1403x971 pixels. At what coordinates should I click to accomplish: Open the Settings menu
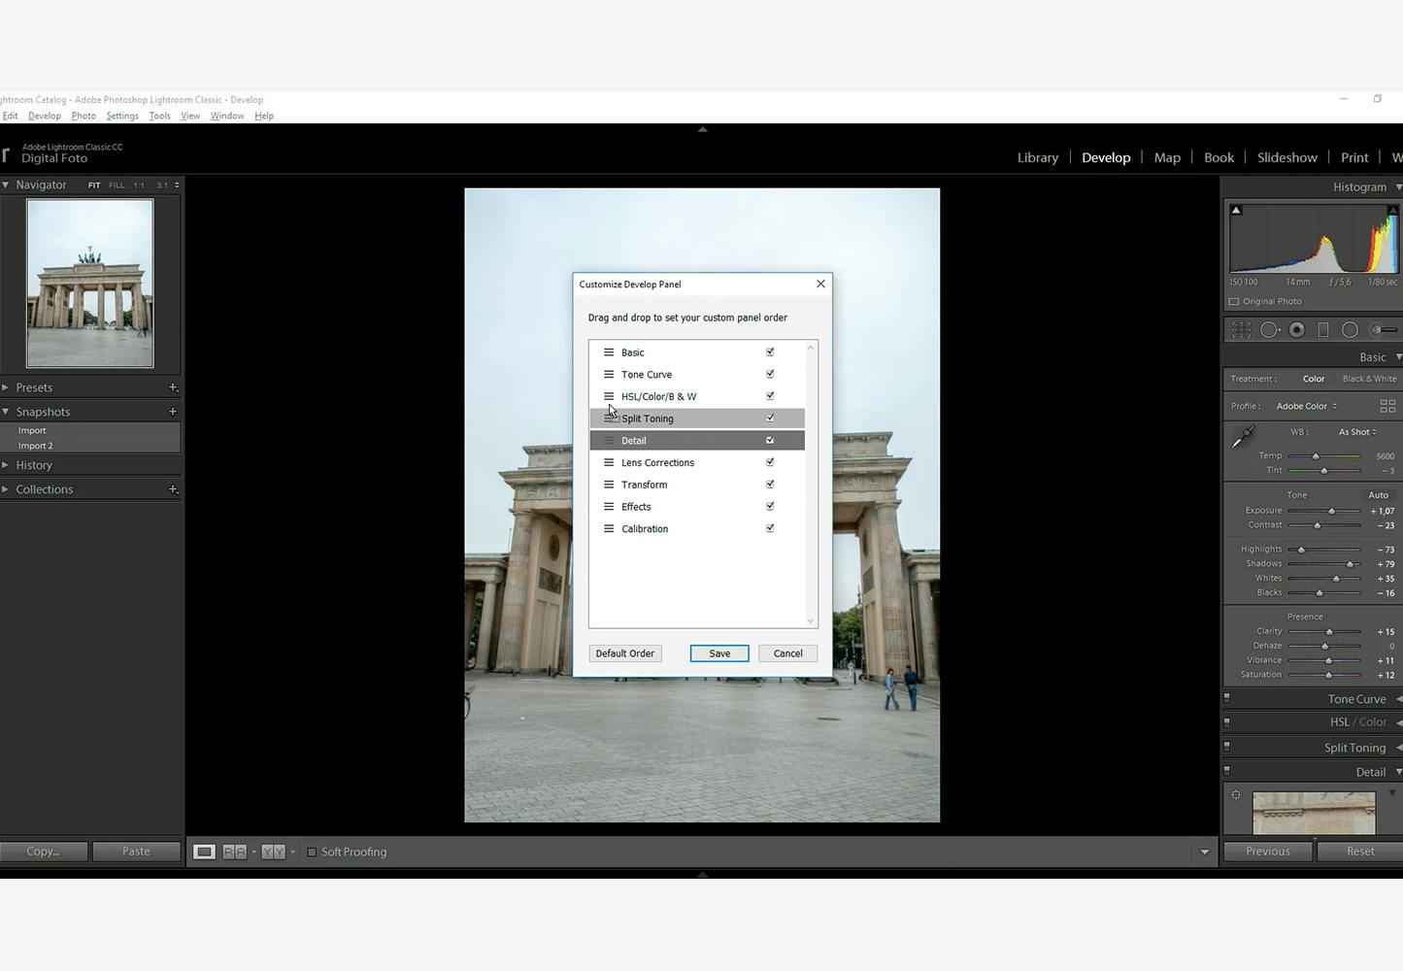click(x=122, y=116)
